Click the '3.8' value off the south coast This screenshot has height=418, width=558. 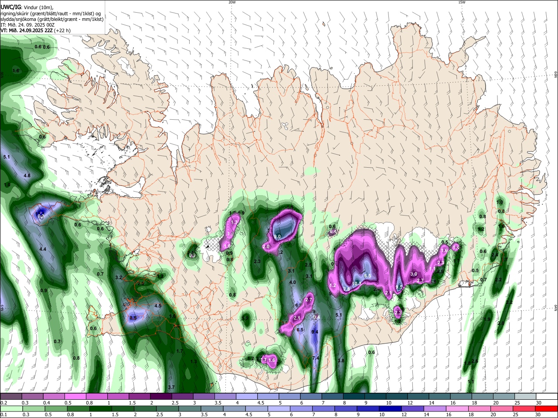pyautogui.click(x=341, y=361)
